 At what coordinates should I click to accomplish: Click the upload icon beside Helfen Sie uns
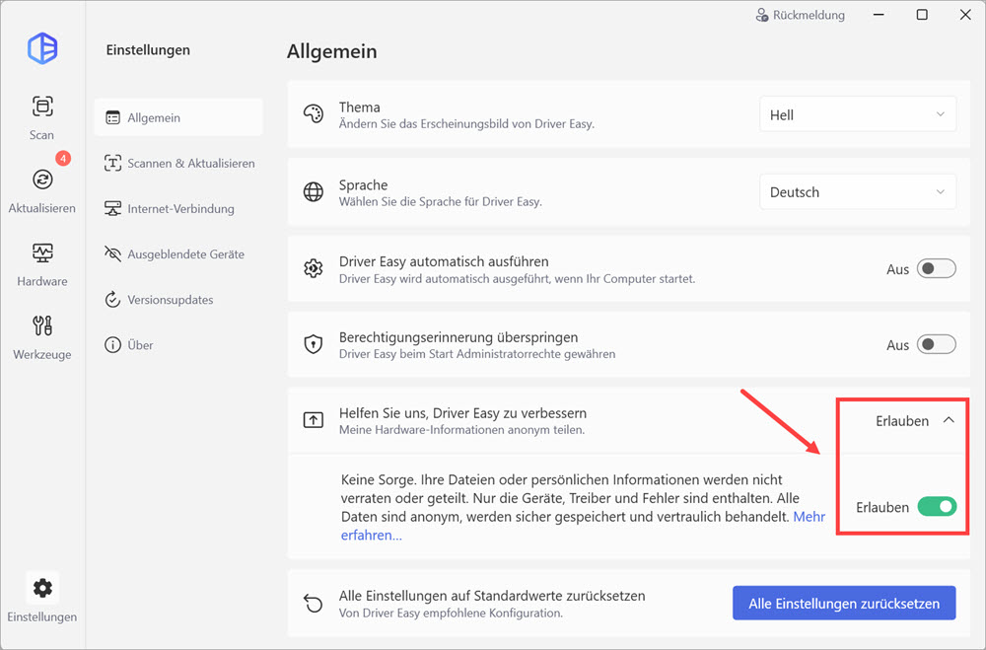[314, 420]
